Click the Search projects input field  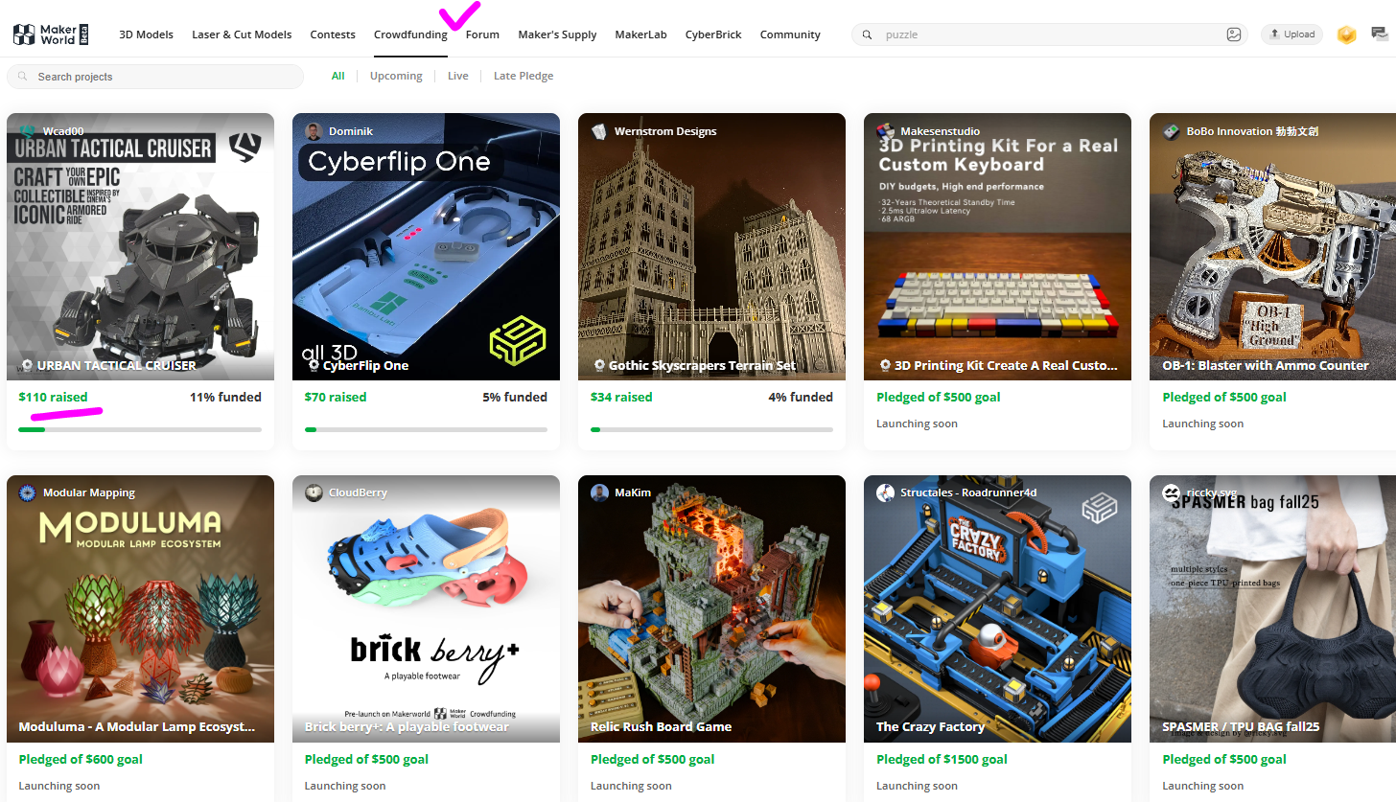pyautogui.click(x=155, y=77)
